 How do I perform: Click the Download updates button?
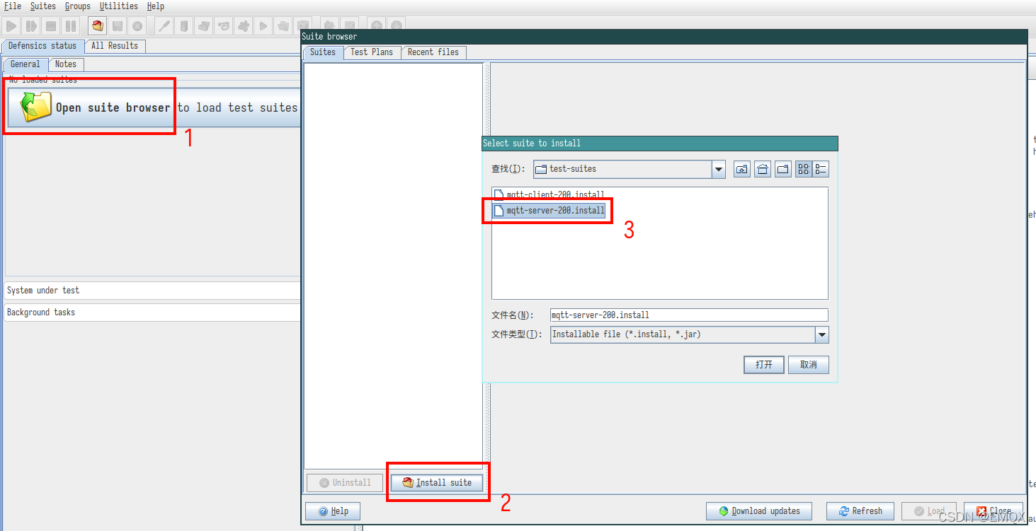[x=759, y=511]
